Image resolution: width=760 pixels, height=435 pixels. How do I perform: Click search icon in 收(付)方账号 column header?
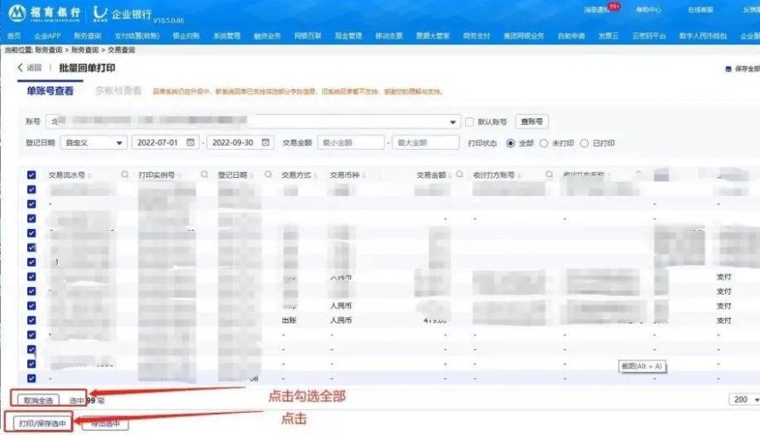tap(550, 175)
